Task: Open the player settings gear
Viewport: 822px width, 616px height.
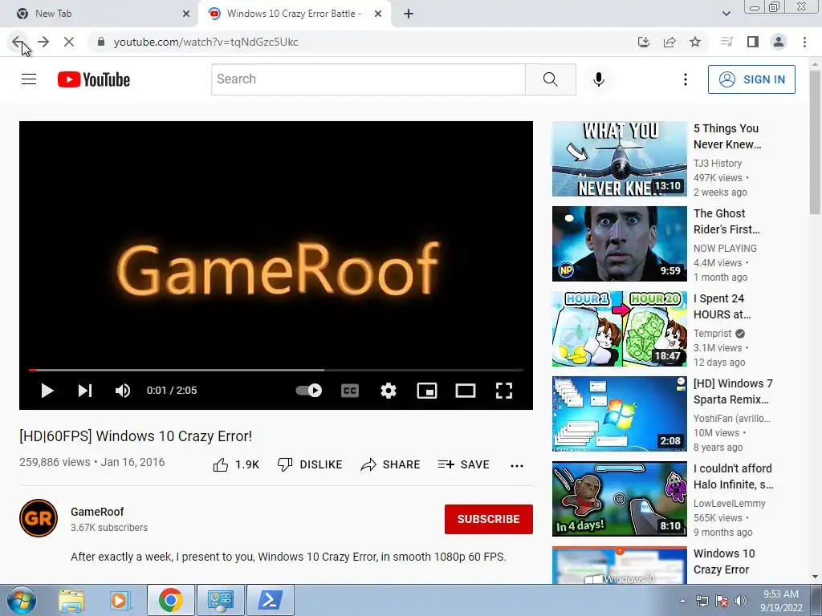Action: 389,391
